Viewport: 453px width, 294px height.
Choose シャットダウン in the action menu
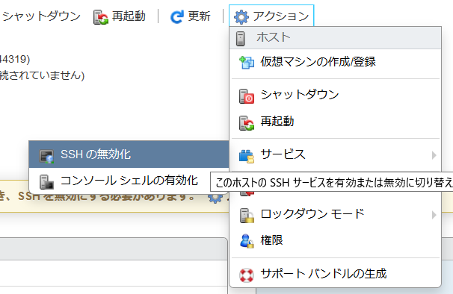click(x=335, y=95)
